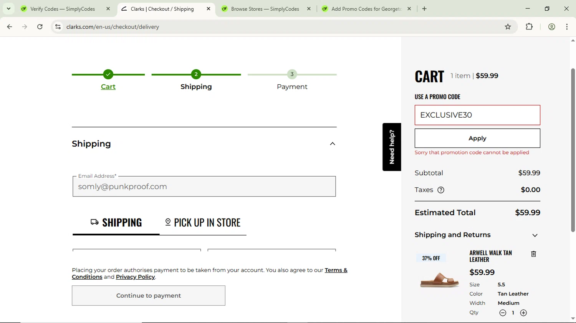Select the PICK UP IN STORE tab
Viewport: 576px width, 323px height.
[203, 223]
